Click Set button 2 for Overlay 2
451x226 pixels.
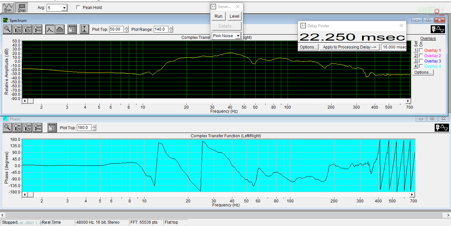pos(415,56)
